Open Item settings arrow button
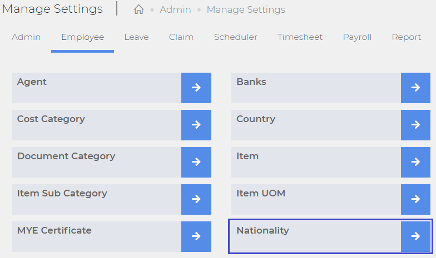Screen dimensions: 436x258 (415, 162)
